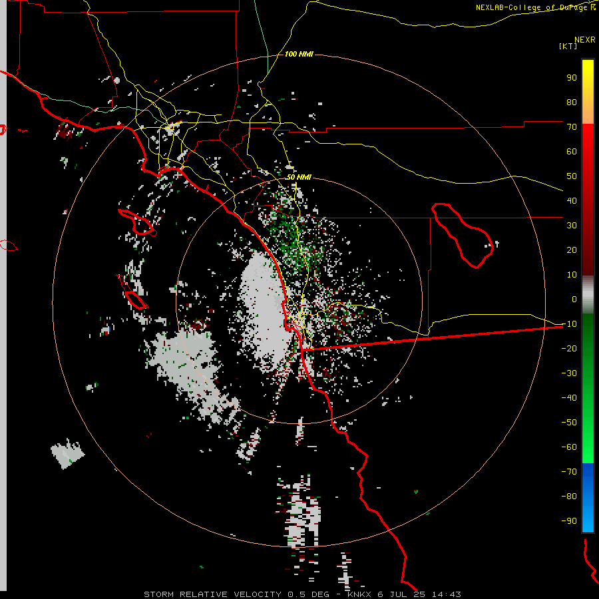Pick the yellow top segment of the color bar

click(588, 92)
